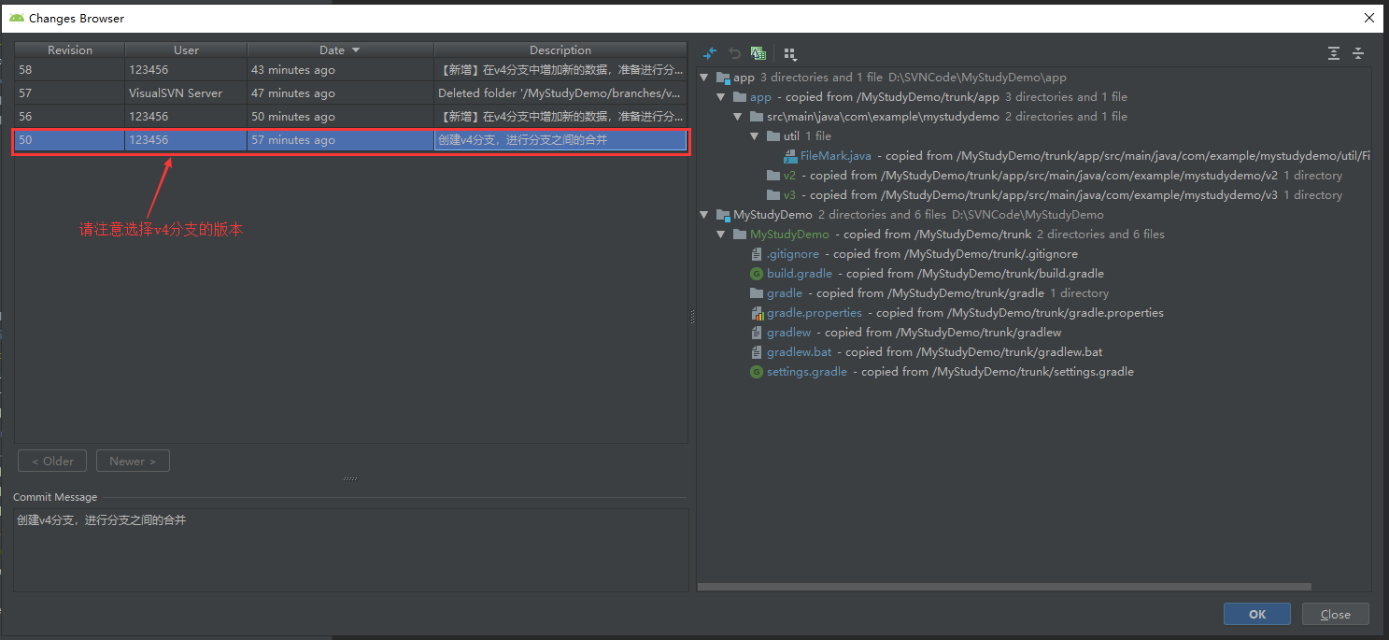Select revision 58 row
The width and height of the screenshot is (1389, 640).
pos(351,70)
